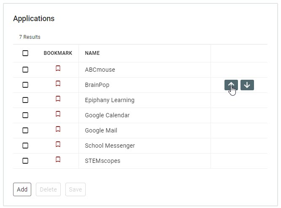
Task: Check the Google Mail row checkbox
Action: pyautogui.click(x=25, y=130)
